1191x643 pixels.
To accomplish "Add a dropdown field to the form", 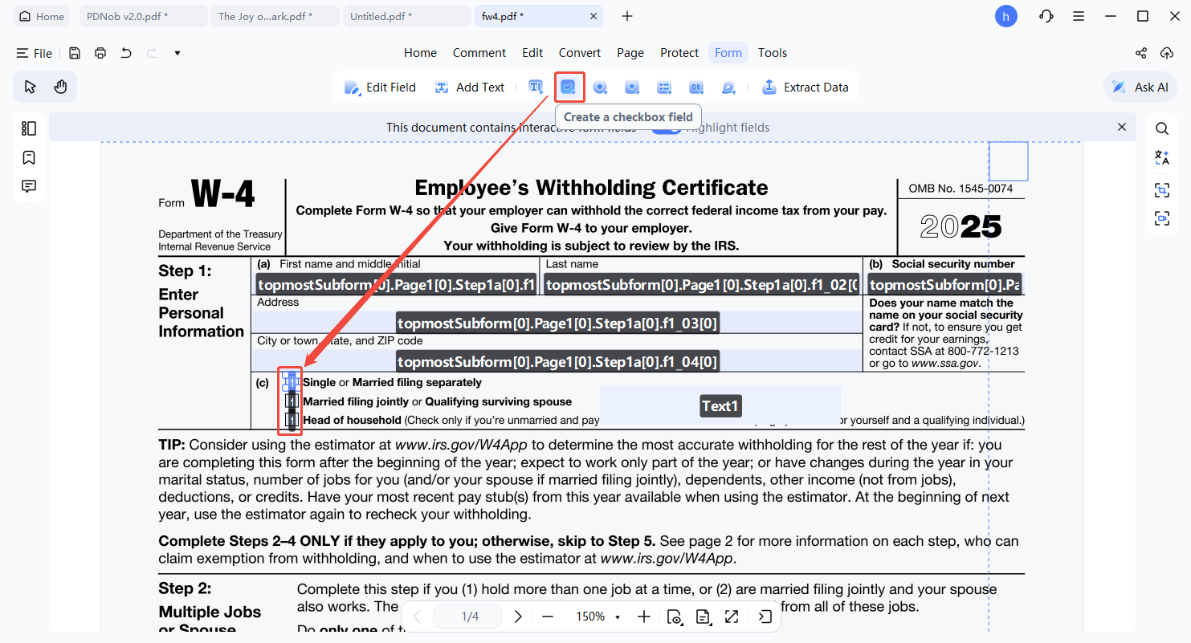I will (x=632, y=87).
